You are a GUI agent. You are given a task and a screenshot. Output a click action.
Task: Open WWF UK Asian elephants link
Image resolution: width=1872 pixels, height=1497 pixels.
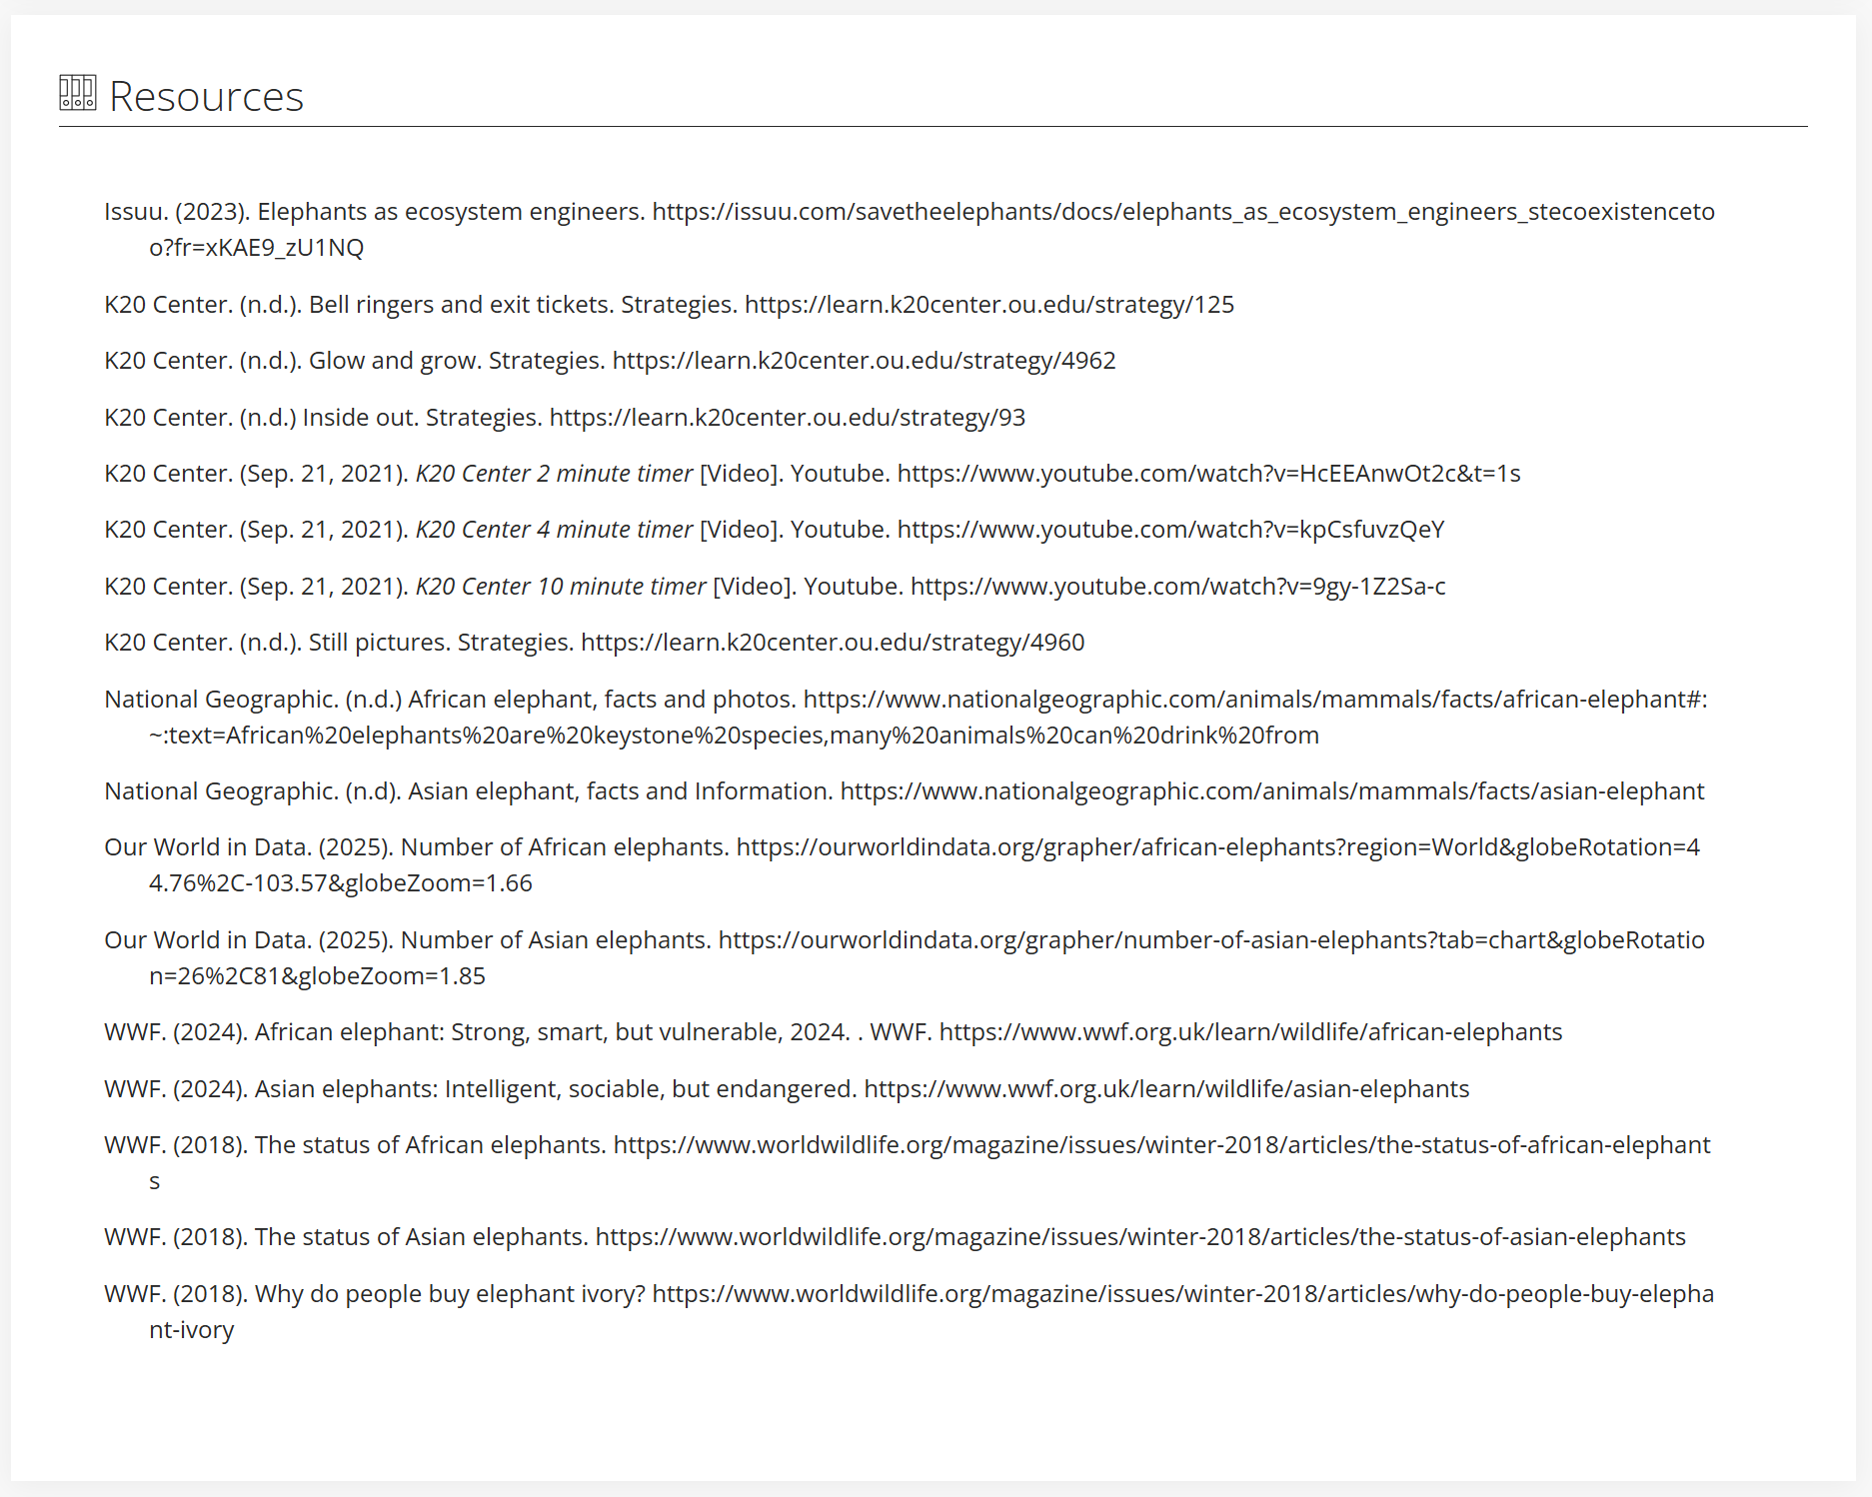pyautogui.click(x=1165, y=1089)
